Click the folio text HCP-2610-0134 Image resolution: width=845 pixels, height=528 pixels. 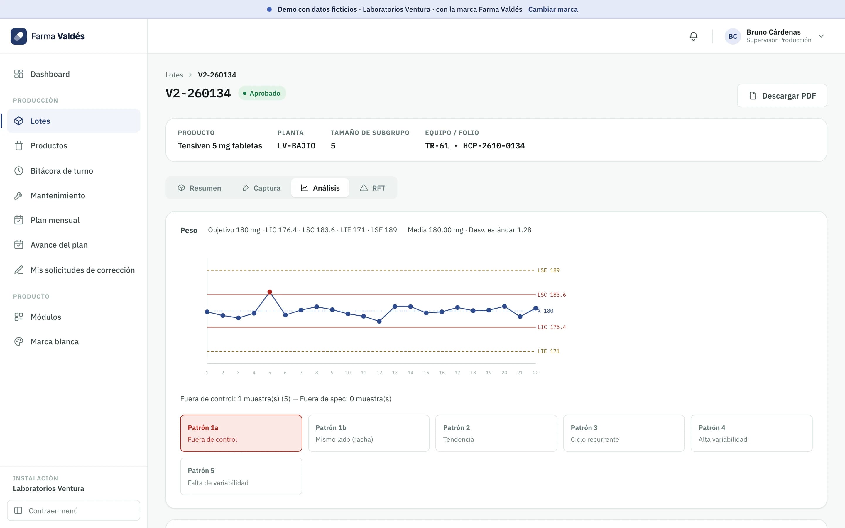[x=494, y=145]
